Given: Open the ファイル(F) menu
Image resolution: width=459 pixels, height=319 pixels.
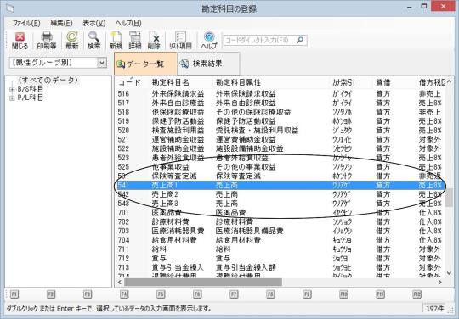Looking at the screenshot, I should (x=26, y=23).
